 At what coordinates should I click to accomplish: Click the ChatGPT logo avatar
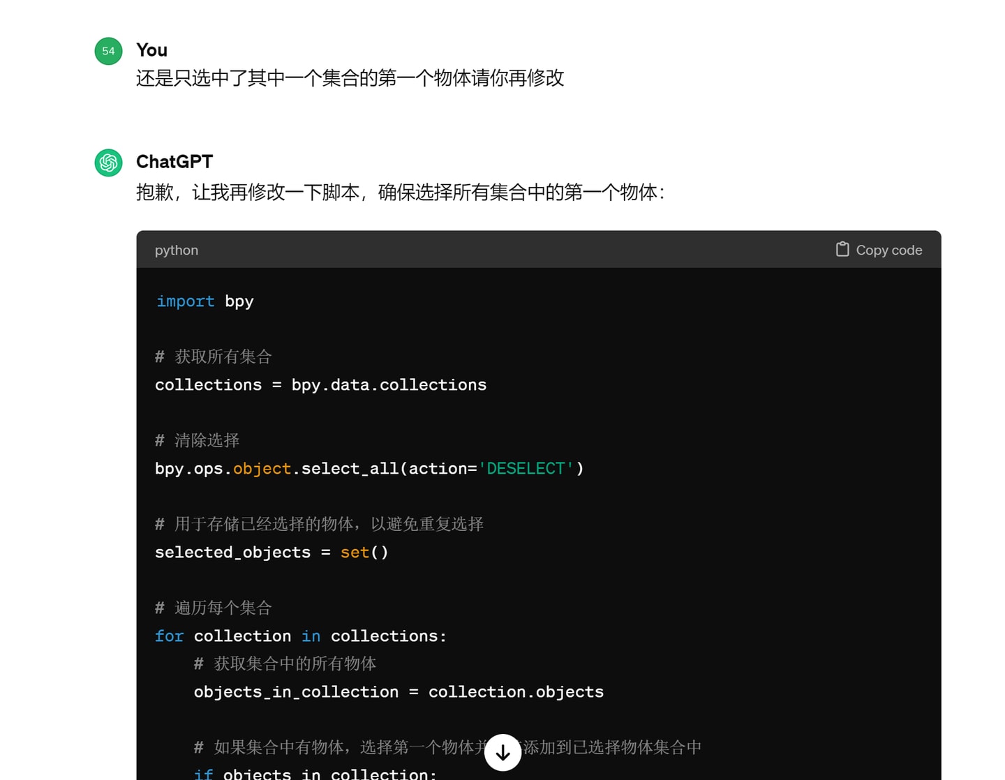coord(108,163)
